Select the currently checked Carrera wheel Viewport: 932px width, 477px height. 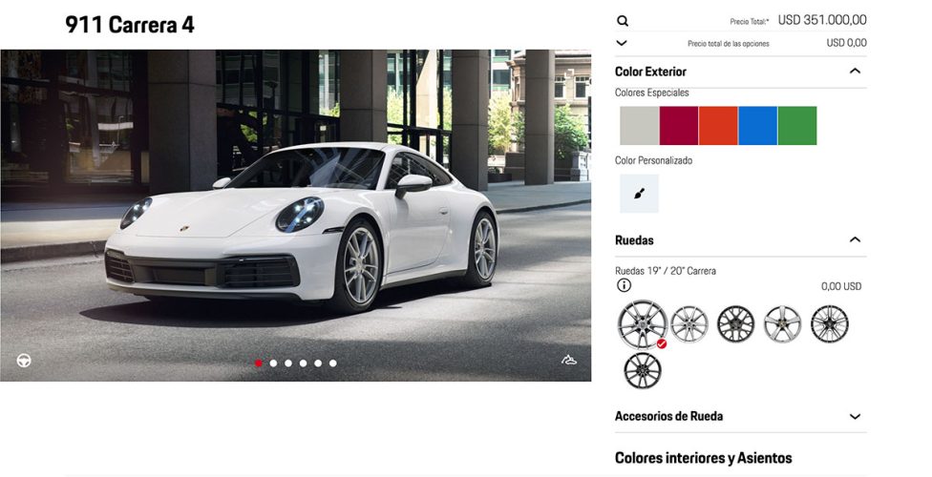coord(642,324)
